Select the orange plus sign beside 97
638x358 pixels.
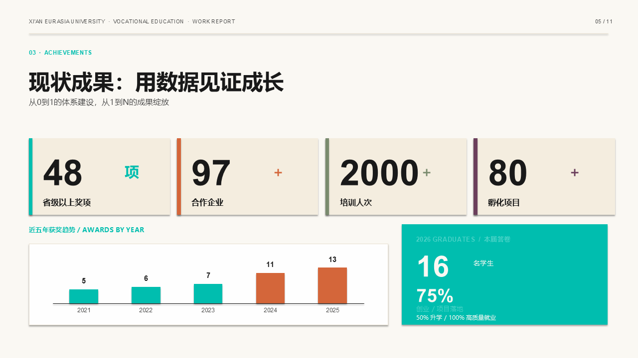point(278,173)
